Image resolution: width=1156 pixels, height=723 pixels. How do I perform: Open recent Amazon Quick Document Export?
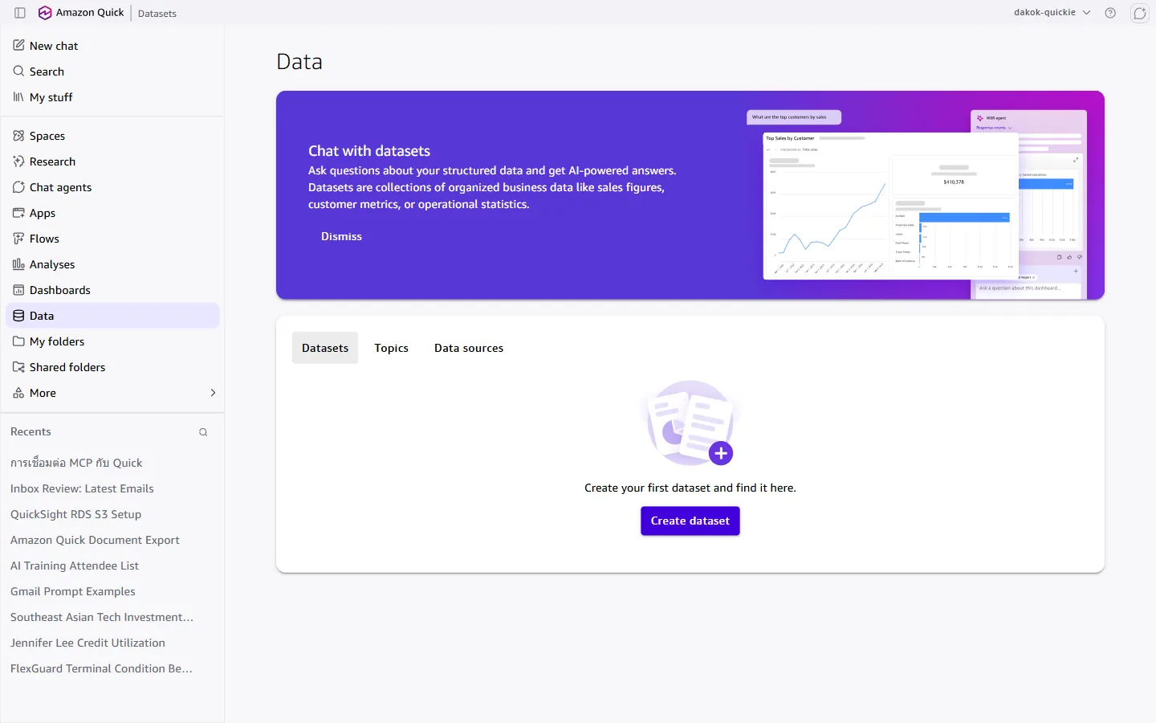(95, 540)
